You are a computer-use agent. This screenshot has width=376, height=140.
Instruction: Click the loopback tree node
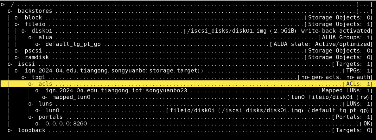coord(31,130)
